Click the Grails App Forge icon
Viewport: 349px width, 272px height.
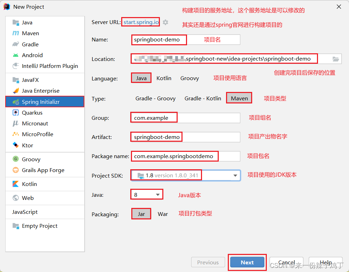coord(16,170)
